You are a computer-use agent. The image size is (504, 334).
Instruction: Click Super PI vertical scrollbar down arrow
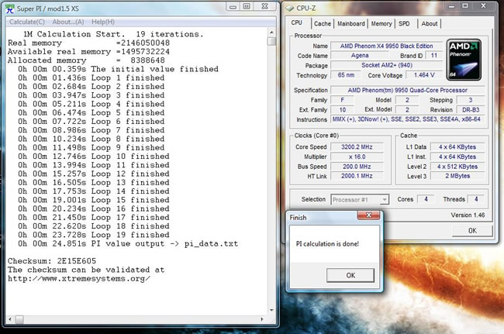271,310
